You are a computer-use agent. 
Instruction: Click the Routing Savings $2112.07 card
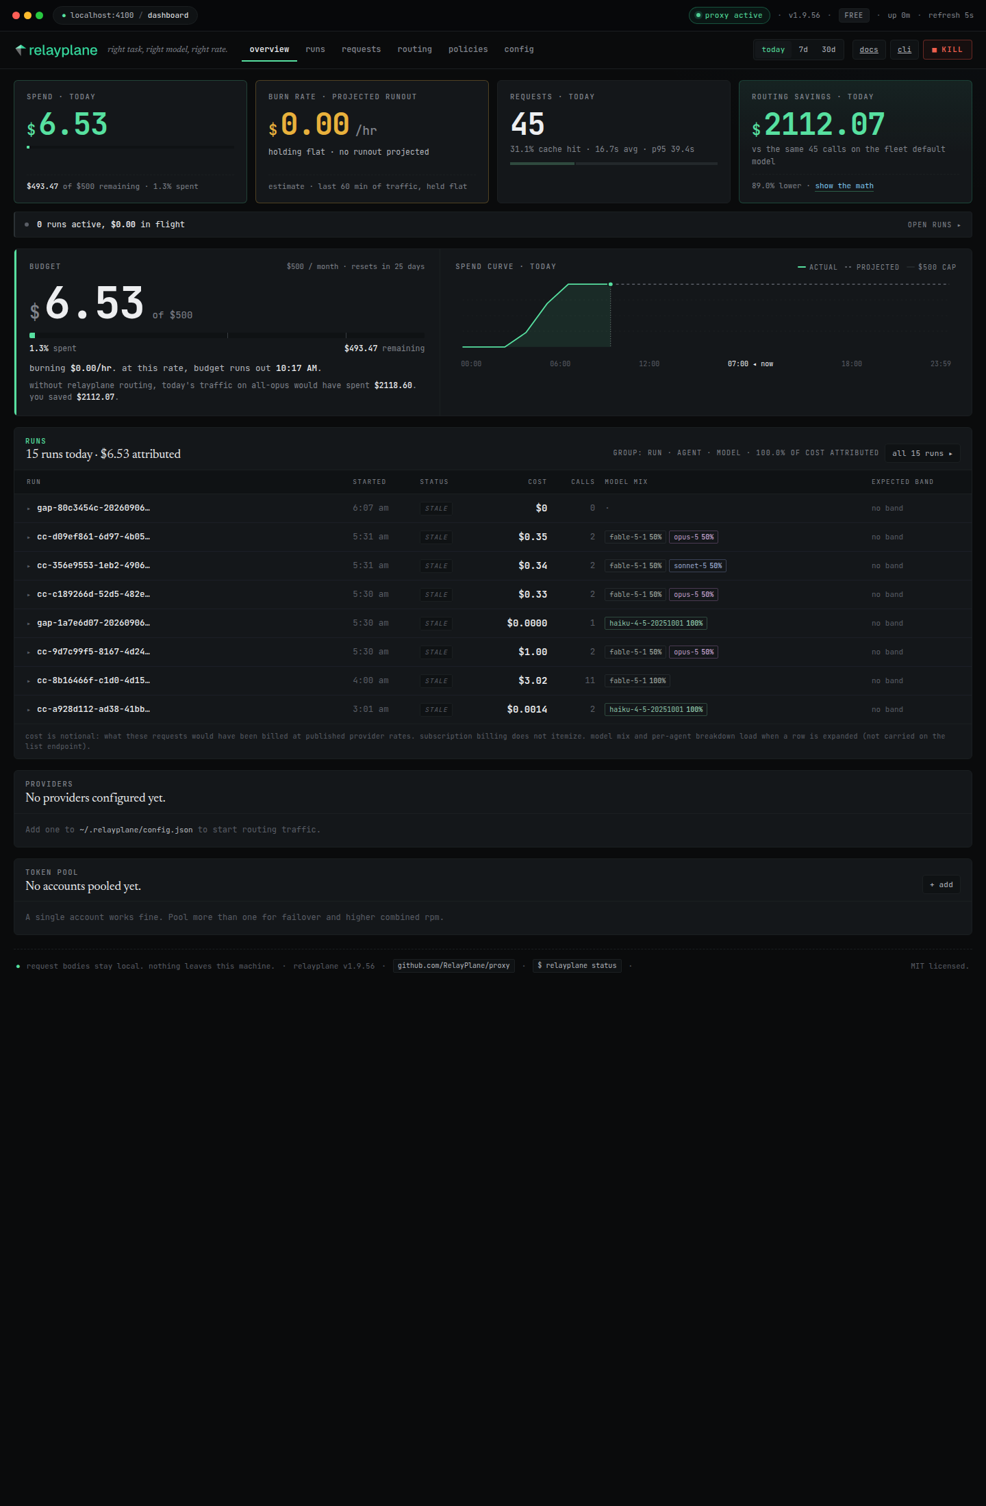(855, 142)
